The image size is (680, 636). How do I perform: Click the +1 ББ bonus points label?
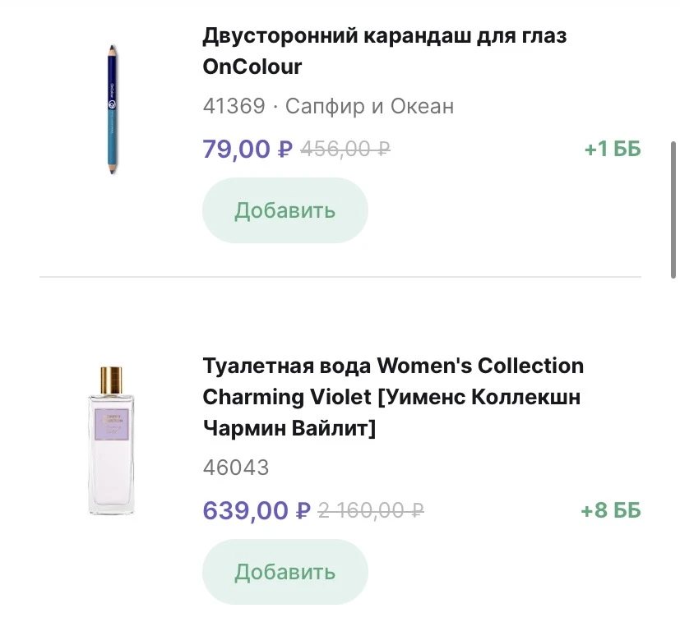612,150
